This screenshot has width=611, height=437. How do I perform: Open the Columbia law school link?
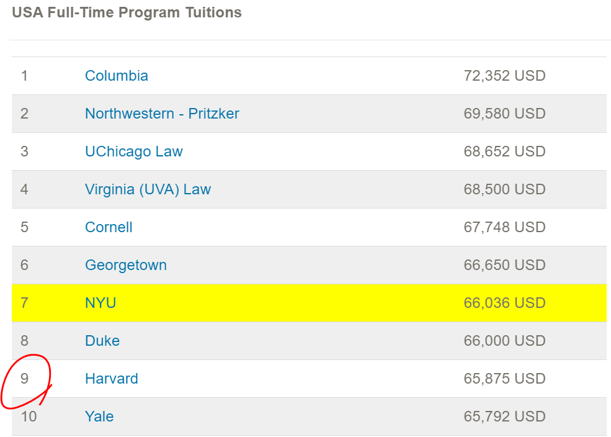[x=117, y=76]
